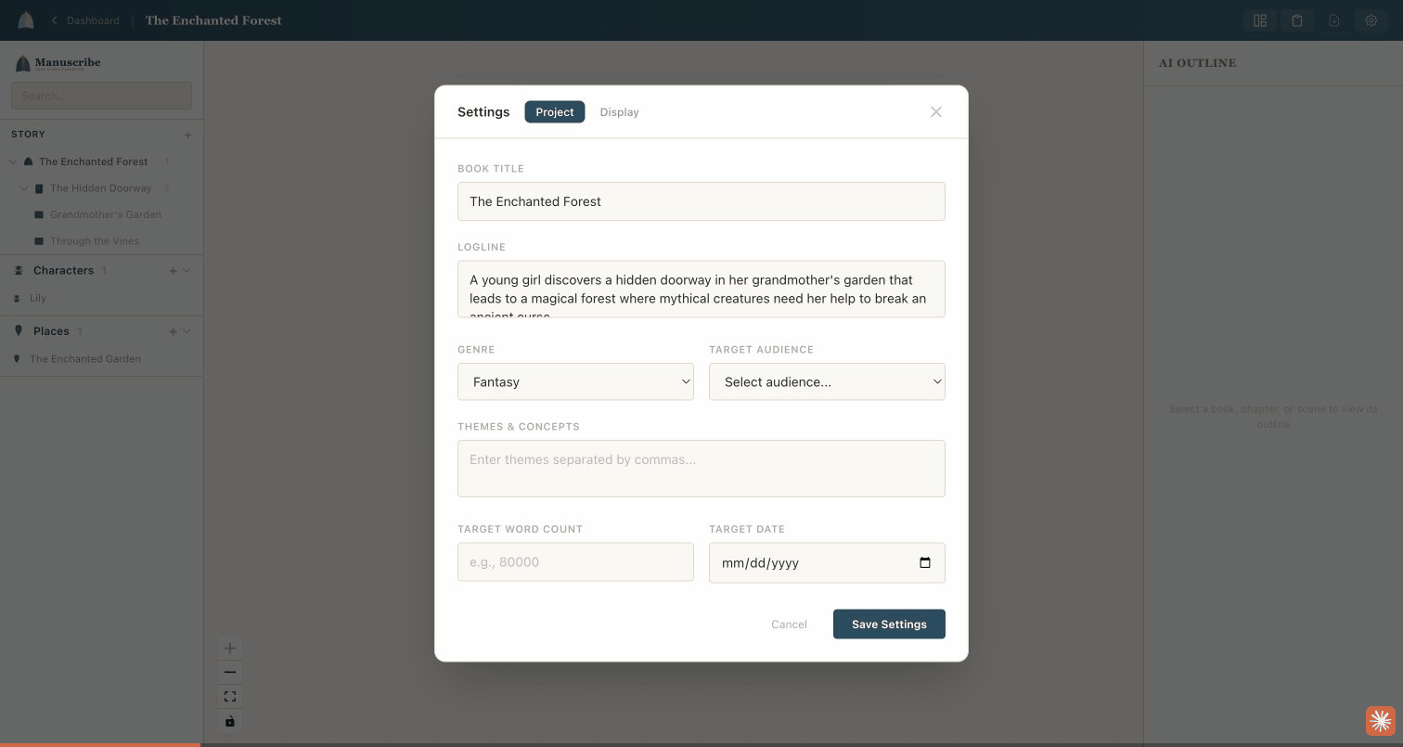Cancel the settings dialog
The height and width of the screenshot is (747, 1403).
pos(789,624)
